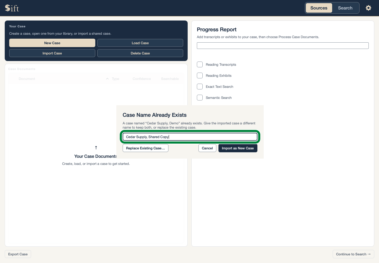The height and width of the screenshot is (263, 379).
Task: Click the Case Name Already Exists title
Action: pos(154,115)
